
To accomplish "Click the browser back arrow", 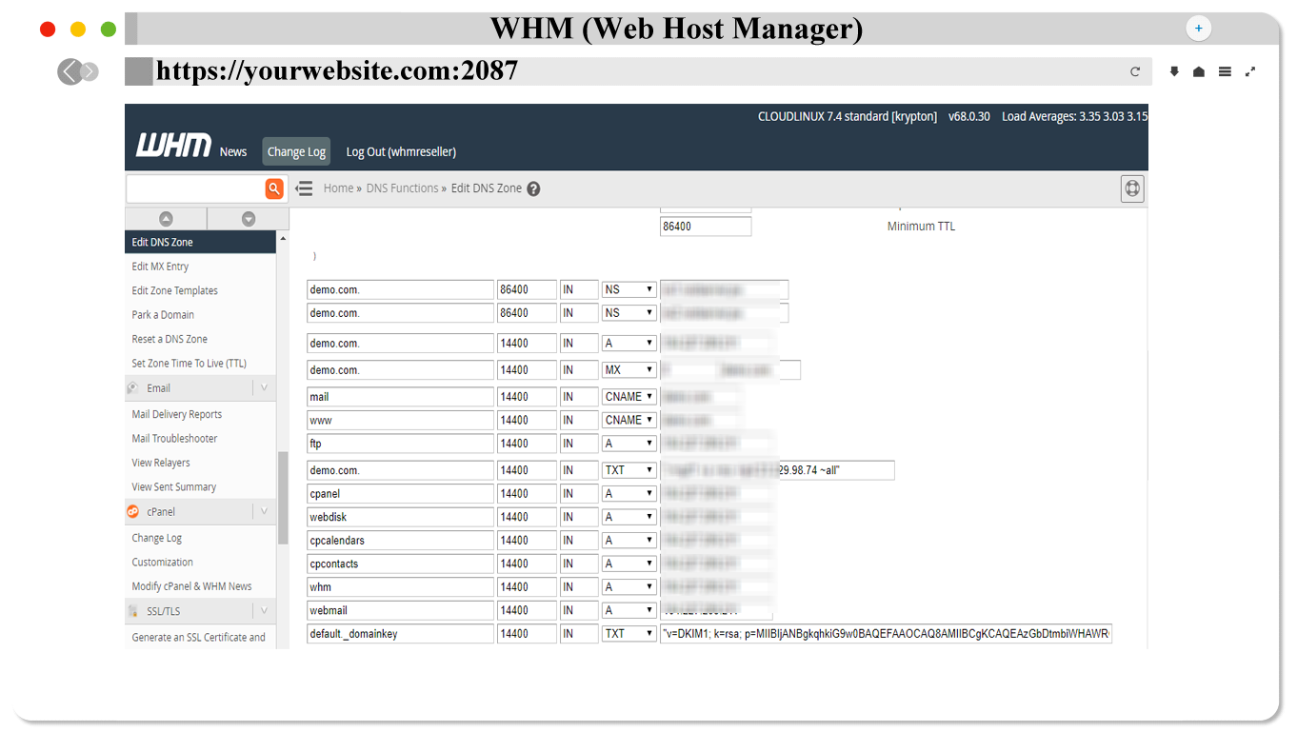I will click(x=70, y=71).
